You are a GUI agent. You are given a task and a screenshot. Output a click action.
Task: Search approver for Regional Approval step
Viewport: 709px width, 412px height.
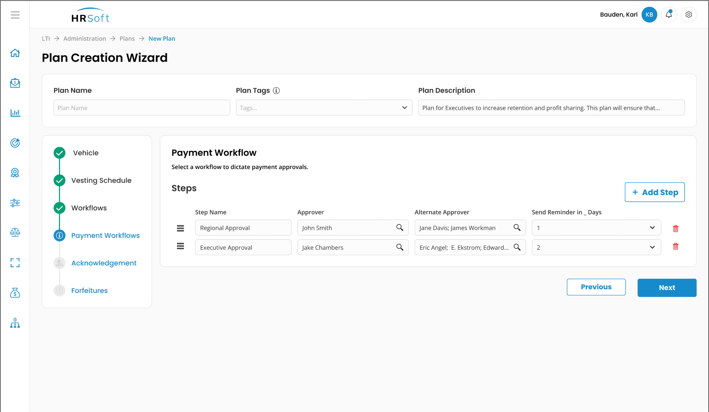coord(400,228)
